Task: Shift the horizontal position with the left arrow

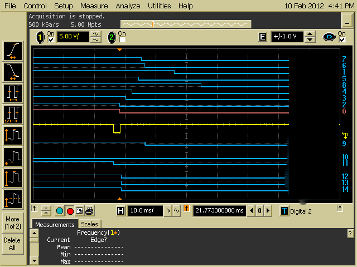Action: 252,211
